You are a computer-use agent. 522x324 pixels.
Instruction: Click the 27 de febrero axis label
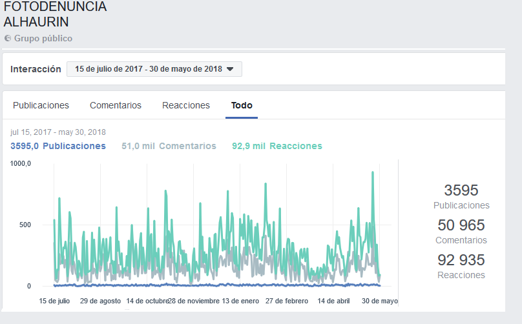[287, 301]
